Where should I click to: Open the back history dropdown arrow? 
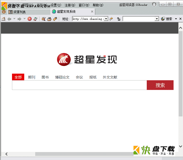point(14,19)
